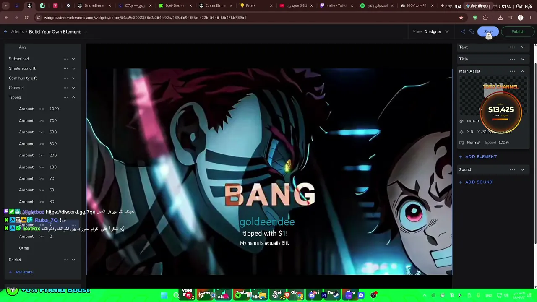The height and width of the screenshot is (302, 537).
Task: Expand the Single sub gift state
Action: [73, 68]
